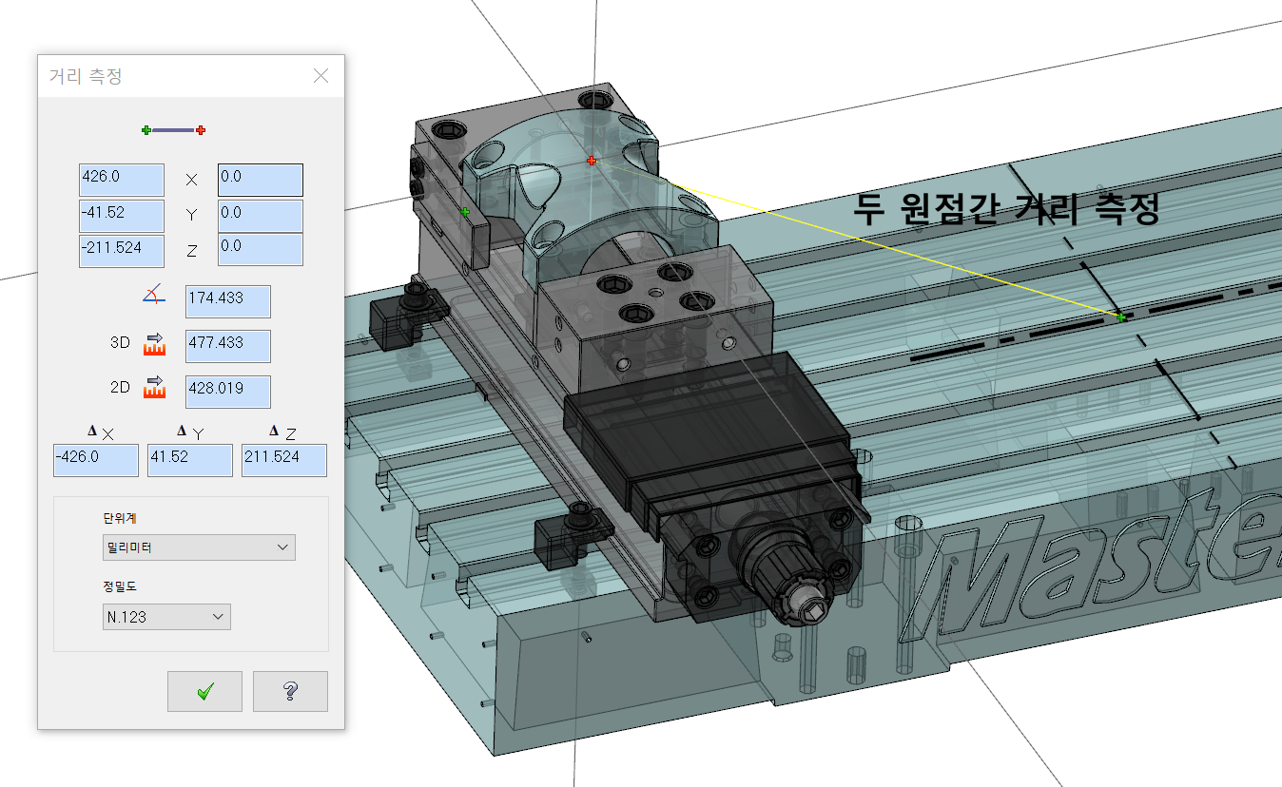Click the 2D distance ruler icon

pos(154,388)
